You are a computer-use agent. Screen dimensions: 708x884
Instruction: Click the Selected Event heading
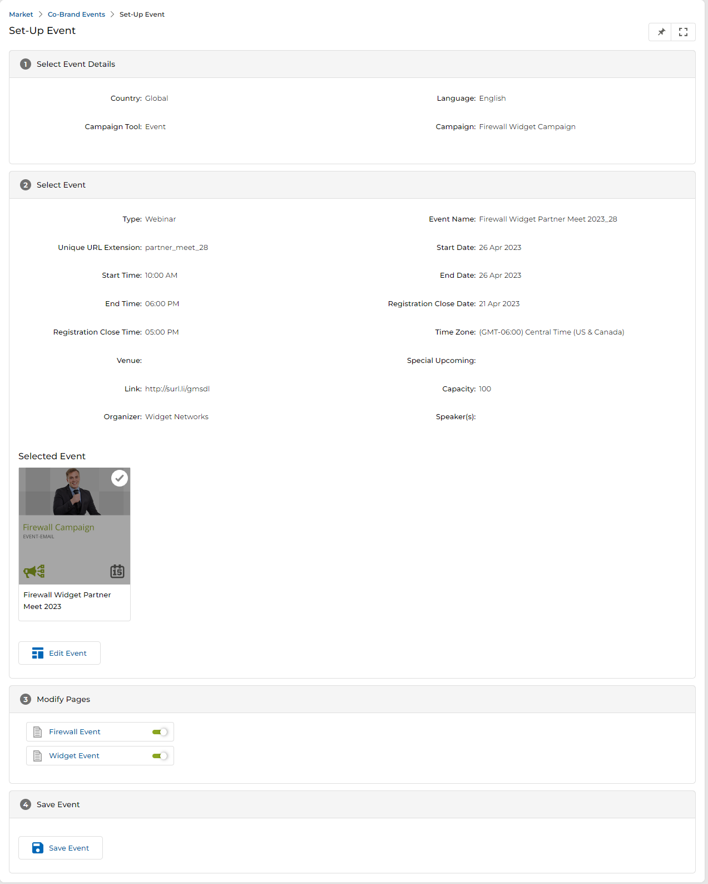[x=52, y=456]
